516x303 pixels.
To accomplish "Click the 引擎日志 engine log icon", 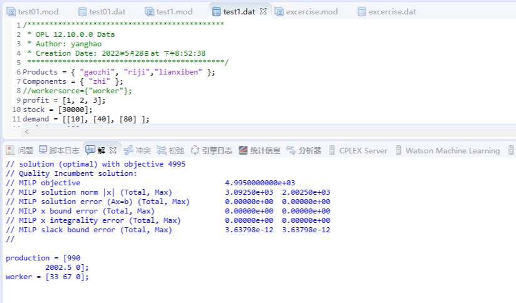I will coord(195,150).
